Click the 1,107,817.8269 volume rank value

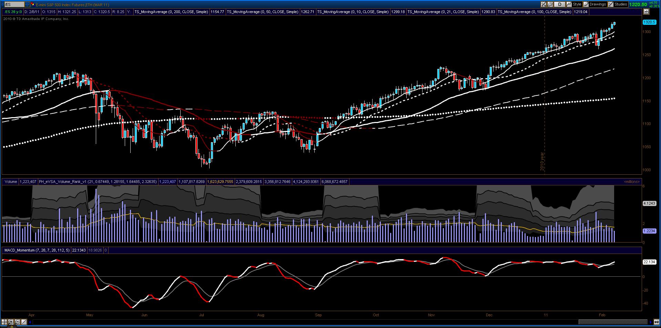[191, 182]
